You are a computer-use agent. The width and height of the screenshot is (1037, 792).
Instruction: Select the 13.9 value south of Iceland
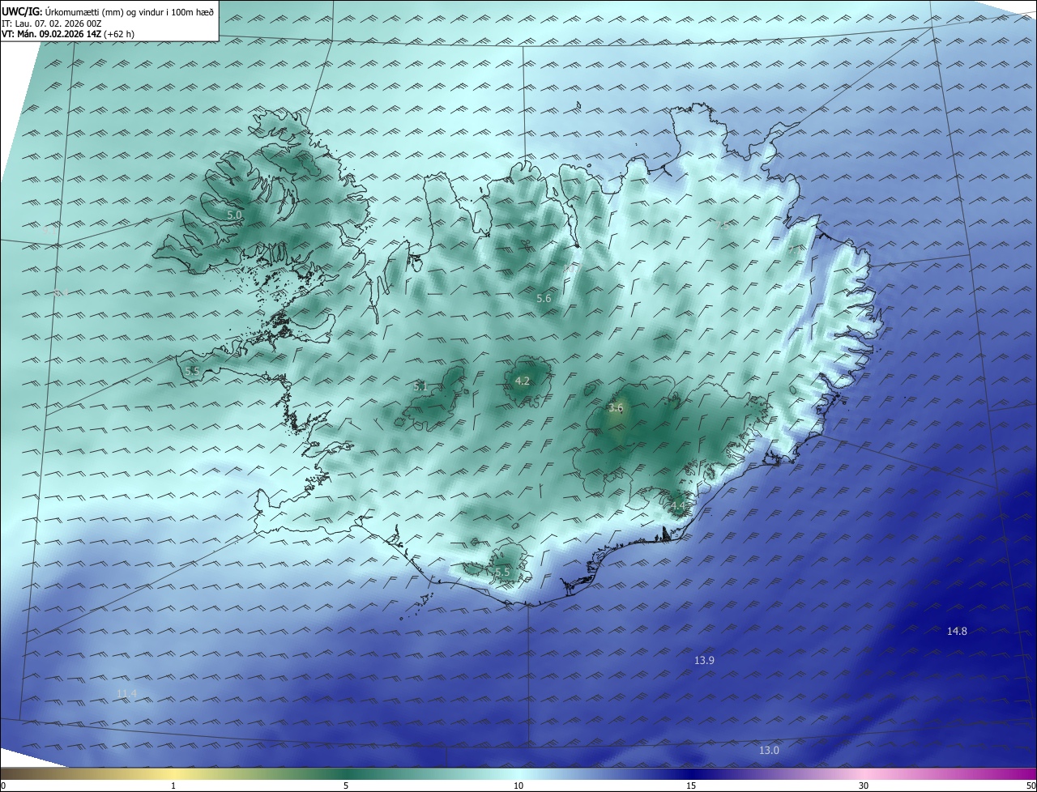pyautogui.click(x=704, y=661)
